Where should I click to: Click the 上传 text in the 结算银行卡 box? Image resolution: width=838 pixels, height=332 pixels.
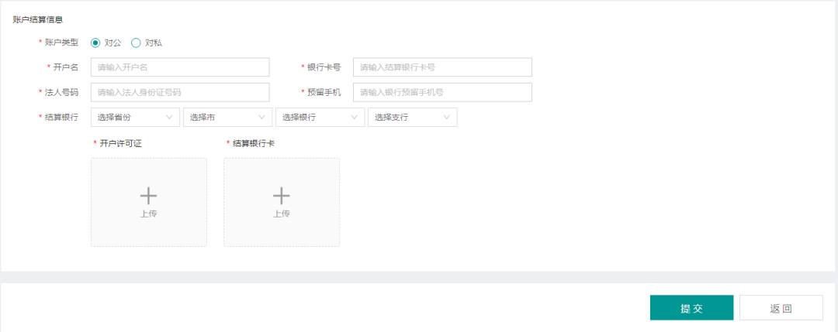point(282,214)
